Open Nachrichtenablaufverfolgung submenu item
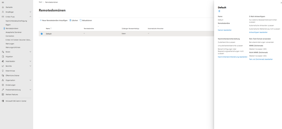This screenshot has height=129, width=282. 16,21
